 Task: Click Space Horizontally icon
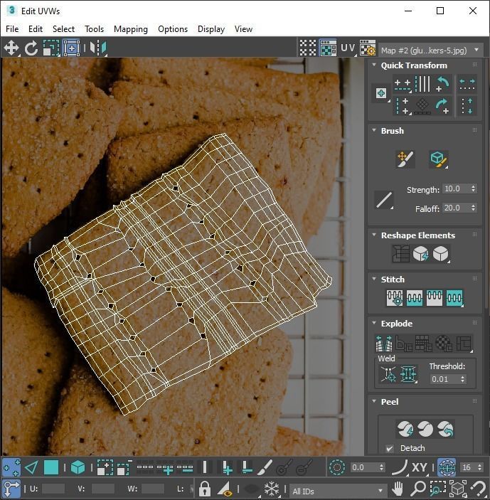(467, 85)
